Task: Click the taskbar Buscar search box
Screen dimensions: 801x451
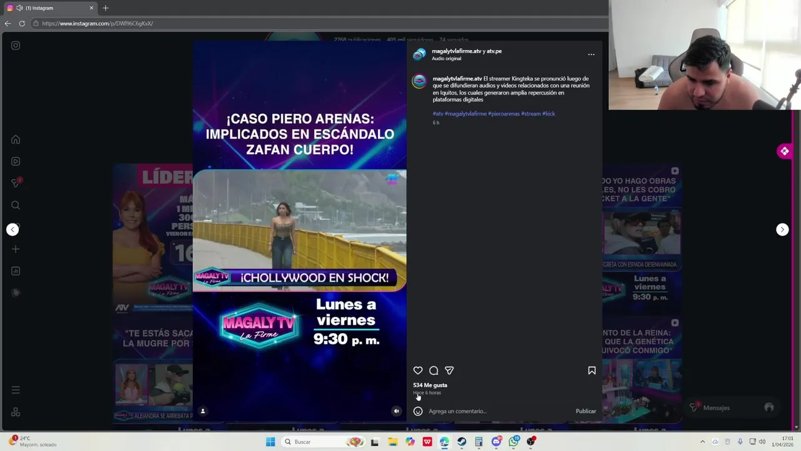Action: (x=322, y=442)
